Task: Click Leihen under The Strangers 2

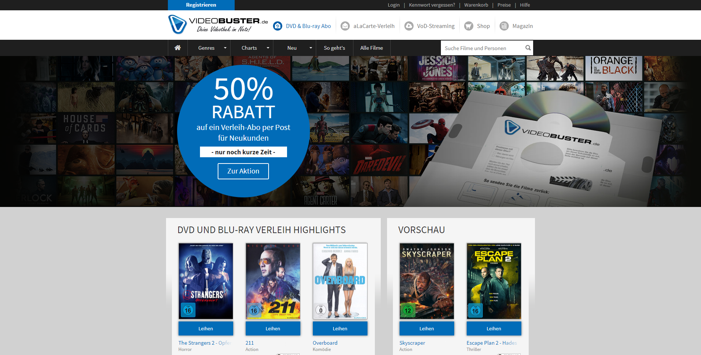Action: [206, 328]
